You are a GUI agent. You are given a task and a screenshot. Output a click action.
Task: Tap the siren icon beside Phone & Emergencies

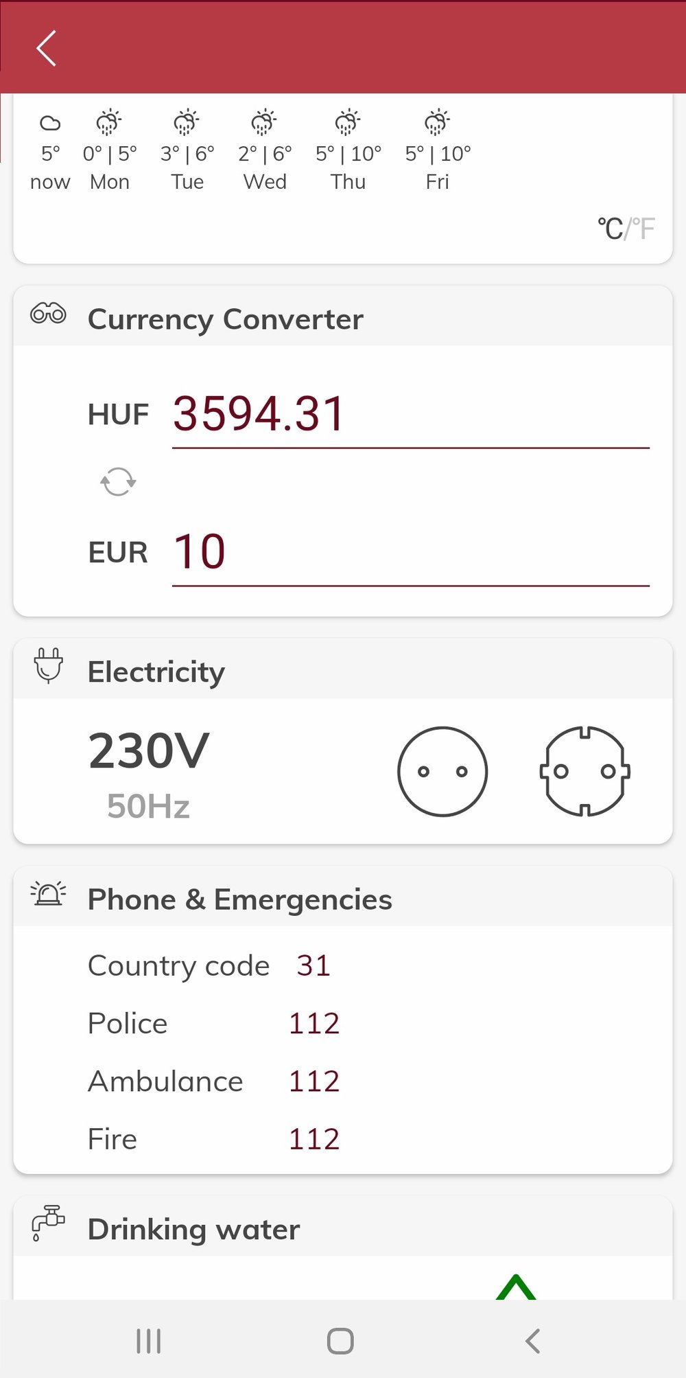[48, 894]
